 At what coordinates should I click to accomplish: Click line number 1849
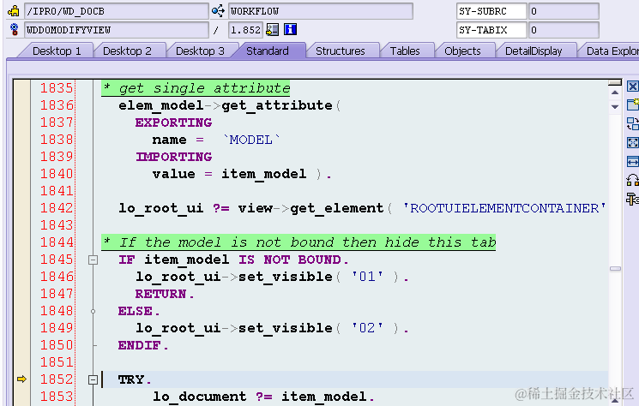tap(57, 328)
